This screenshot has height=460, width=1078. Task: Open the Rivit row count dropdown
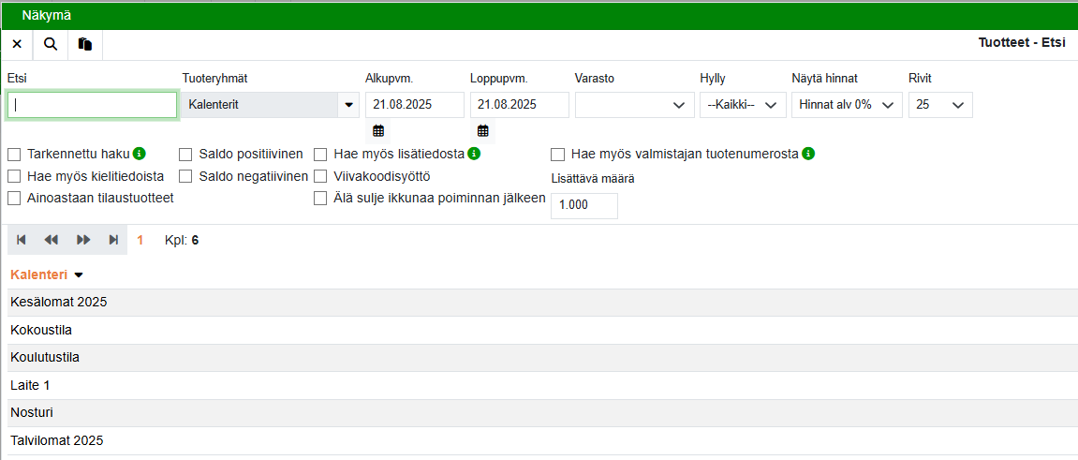(940, 105)
